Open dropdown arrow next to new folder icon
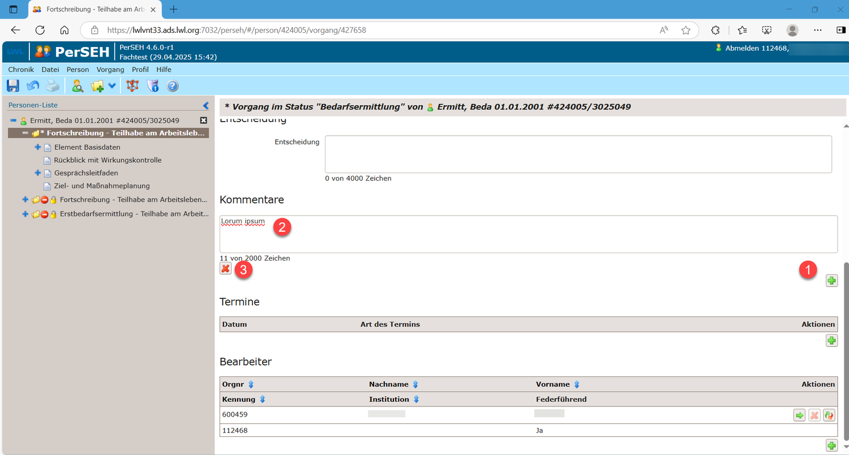Image resolution: width=849 pixels, height=455 pixels. (112, 86)
